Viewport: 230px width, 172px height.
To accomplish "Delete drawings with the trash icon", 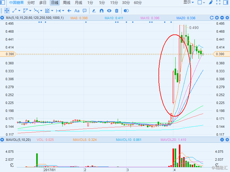I will (117, 11).
